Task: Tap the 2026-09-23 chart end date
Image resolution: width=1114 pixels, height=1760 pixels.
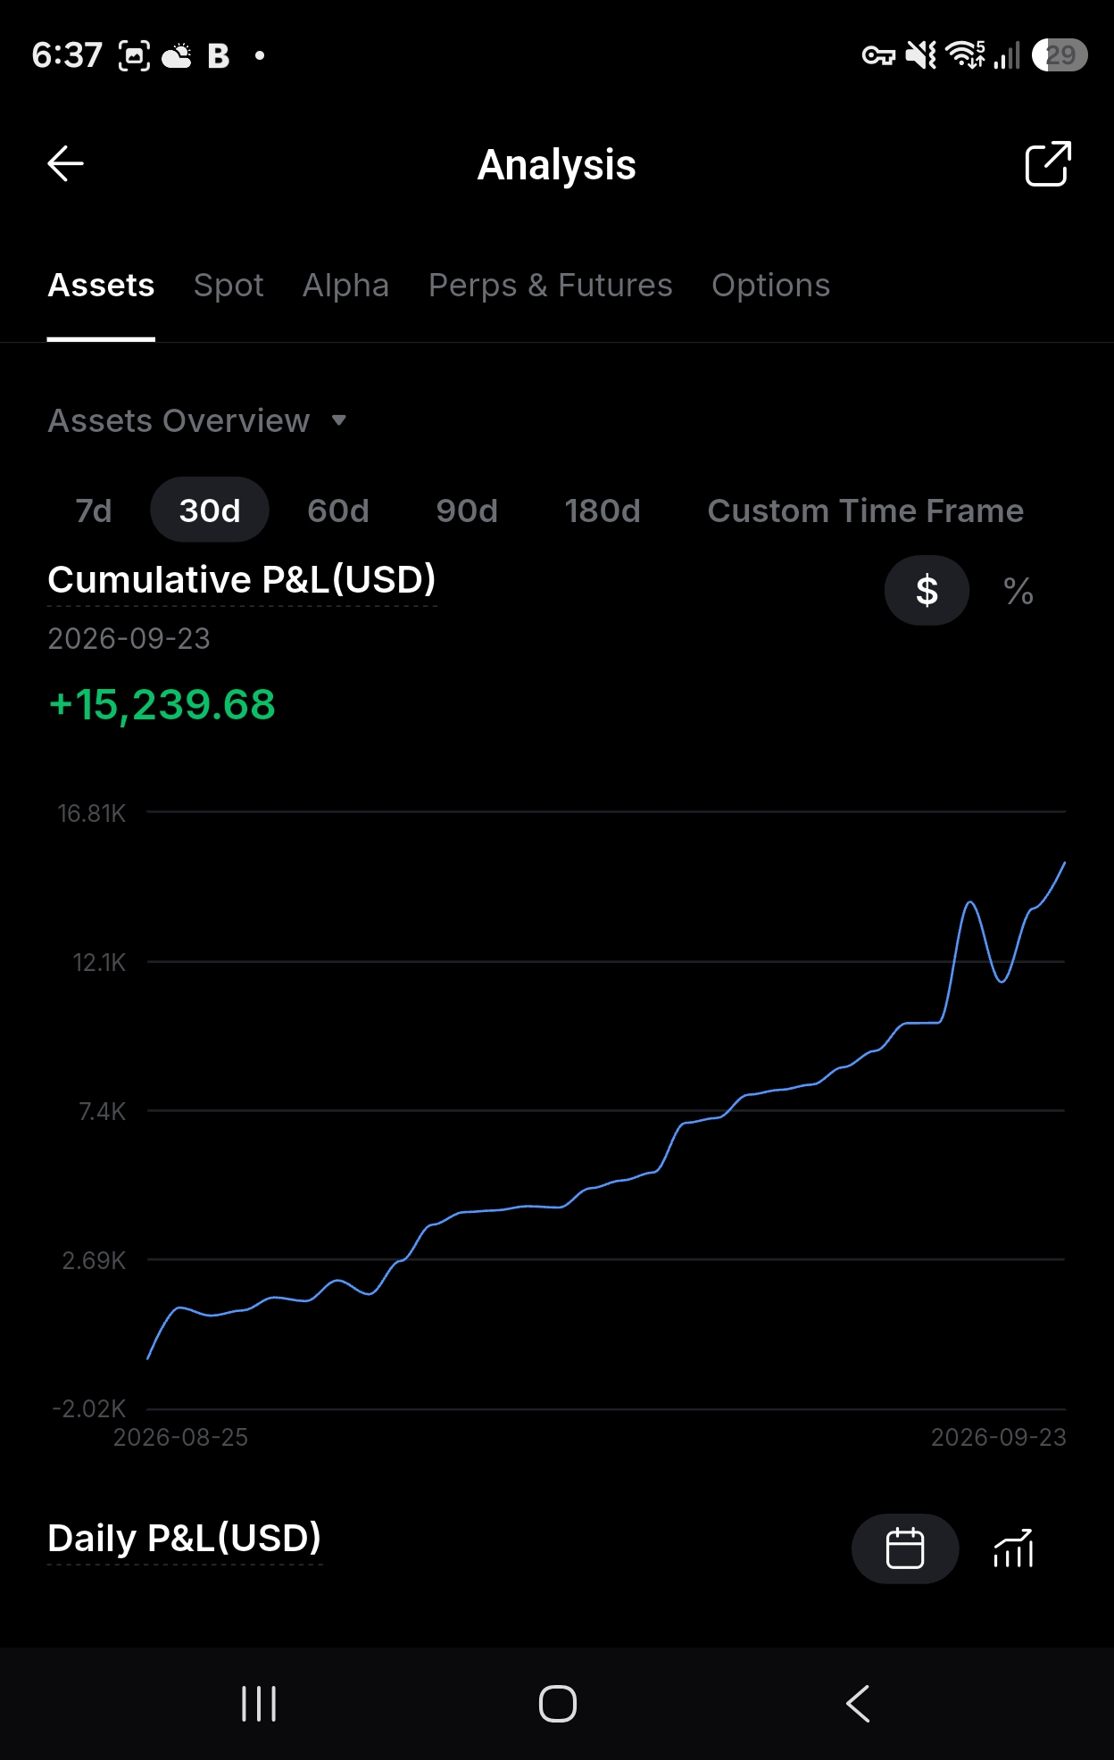Action: [x=999, y=1437]
